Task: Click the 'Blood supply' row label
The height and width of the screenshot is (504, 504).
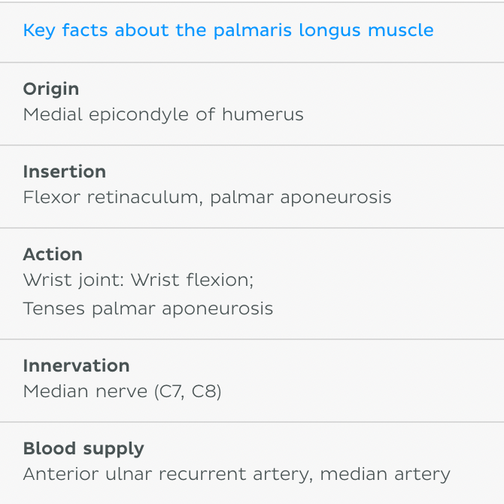Action: (83, 448)
